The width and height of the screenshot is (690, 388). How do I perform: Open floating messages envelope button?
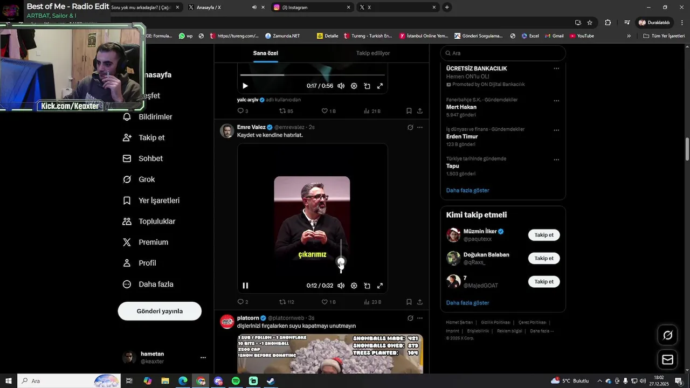point(667,359)
